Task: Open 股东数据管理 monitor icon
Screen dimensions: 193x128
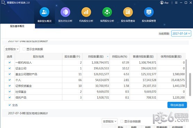Action: click(149, 12)
